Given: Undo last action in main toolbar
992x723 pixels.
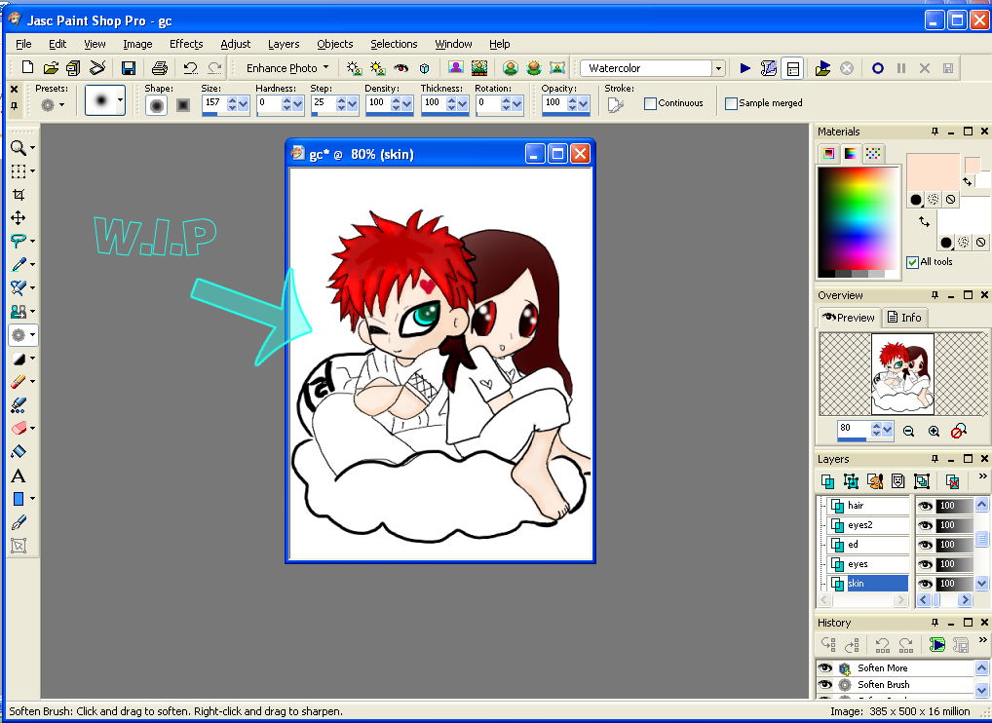Looking at the screenshot, I should tap(190, 67).
